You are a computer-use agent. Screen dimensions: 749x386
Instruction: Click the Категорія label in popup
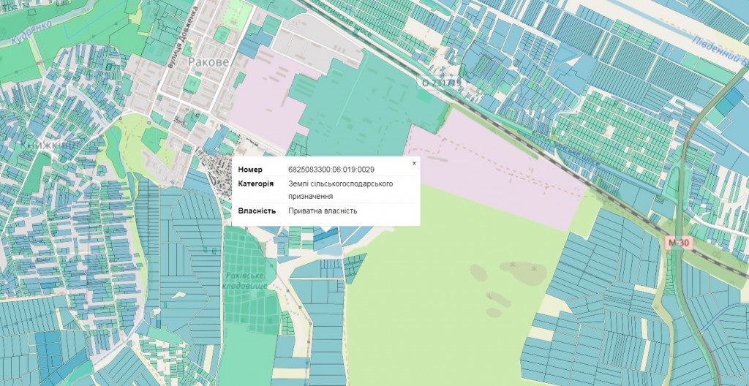(x=256, y=183)
